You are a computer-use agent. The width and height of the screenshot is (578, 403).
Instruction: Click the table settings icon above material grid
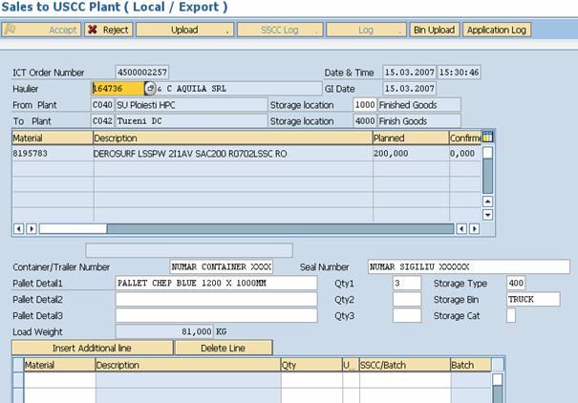[x=488, y=138]
